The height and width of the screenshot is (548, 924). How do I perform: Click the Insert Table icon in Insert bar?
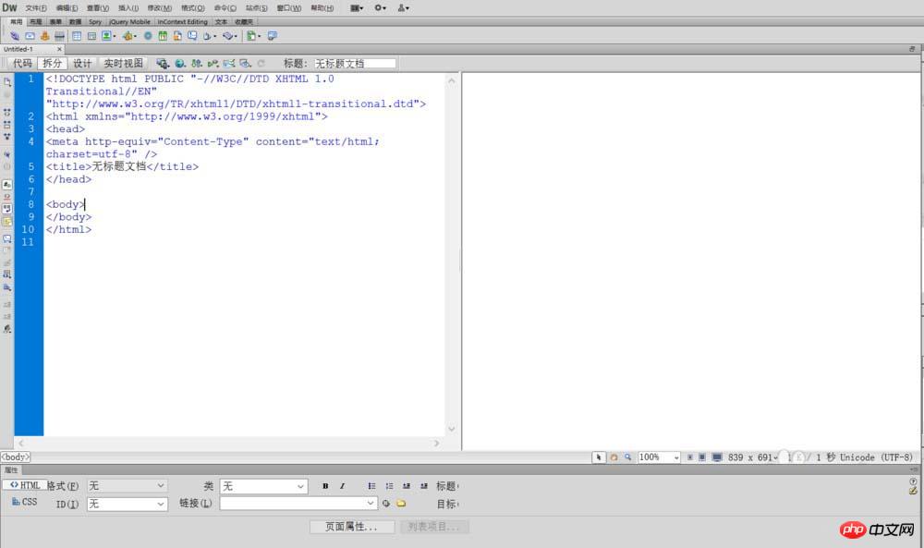pos(77,36)
